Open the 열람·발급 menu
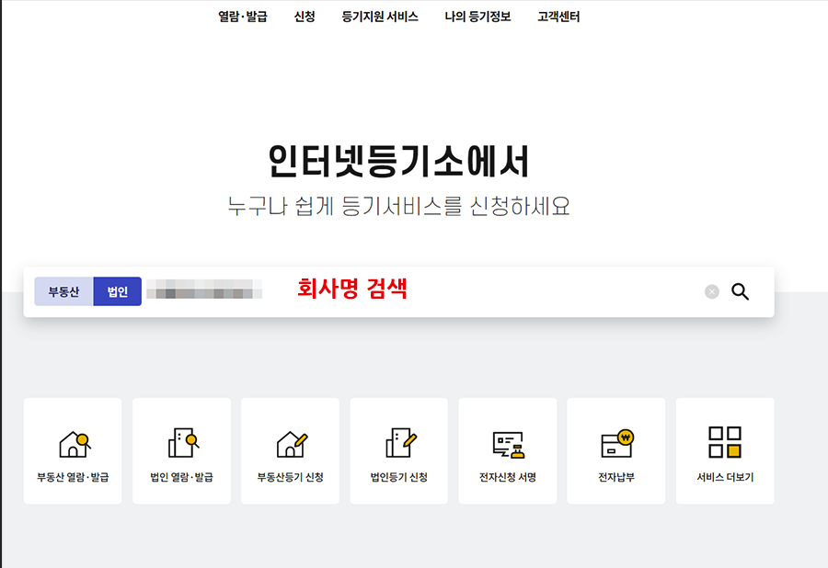This screenshot has height=568, width=828. tap(243, 17)
